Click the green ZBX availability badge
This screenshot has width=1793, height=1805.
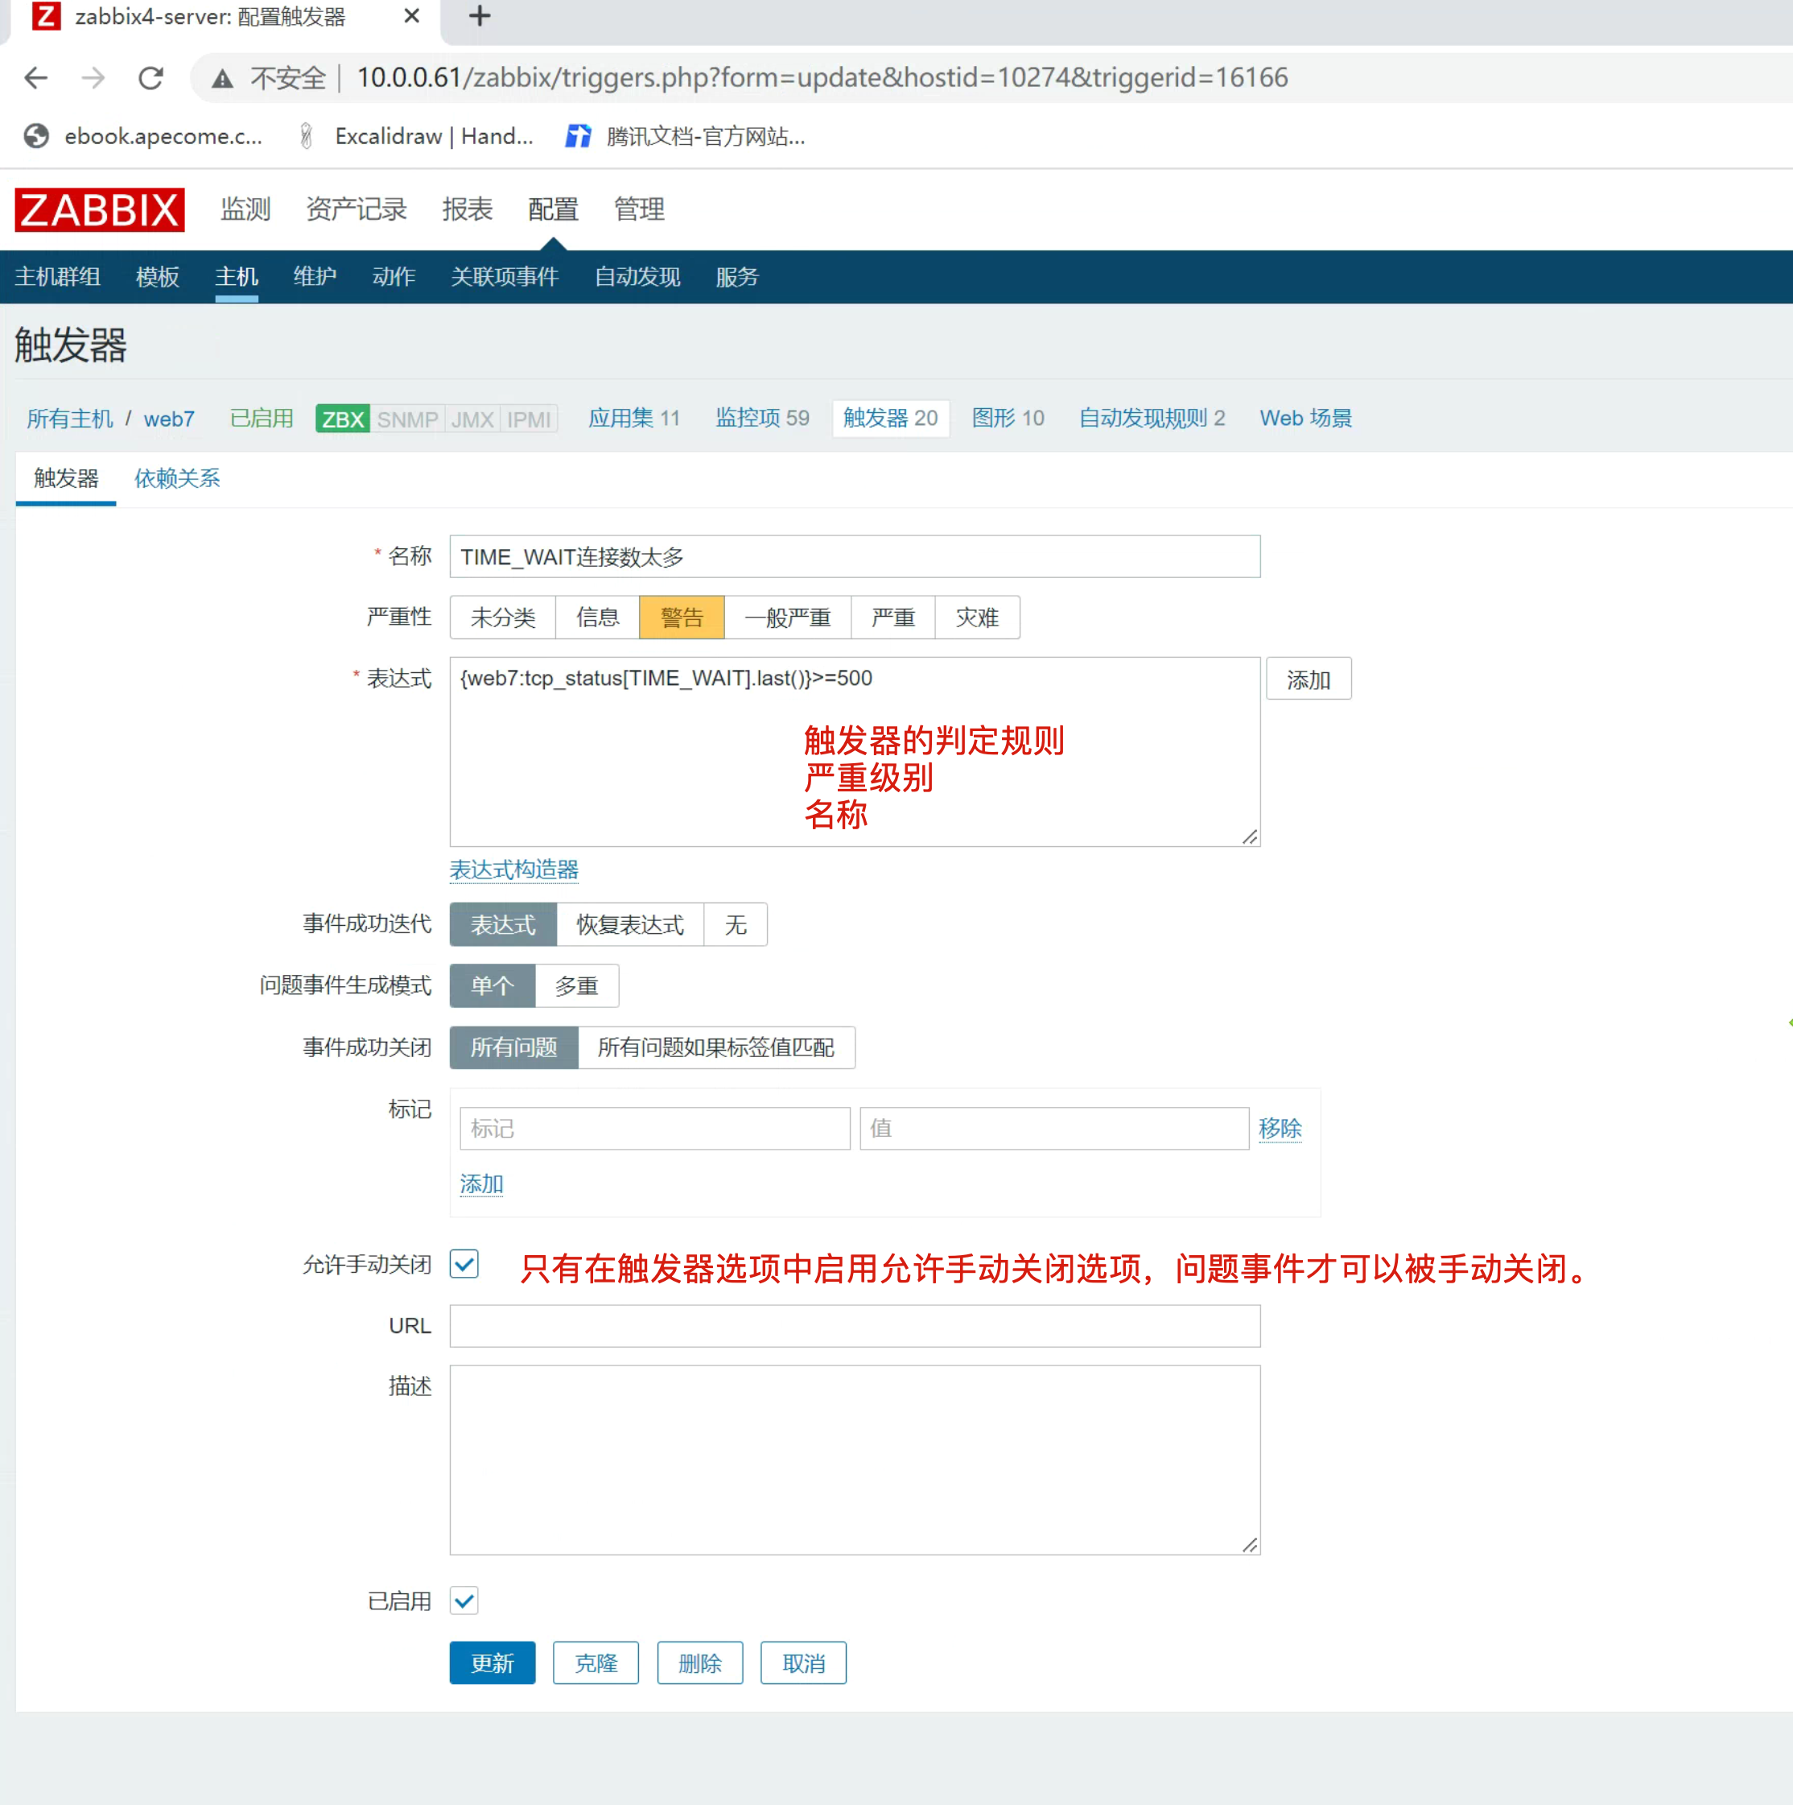point(343,419)
